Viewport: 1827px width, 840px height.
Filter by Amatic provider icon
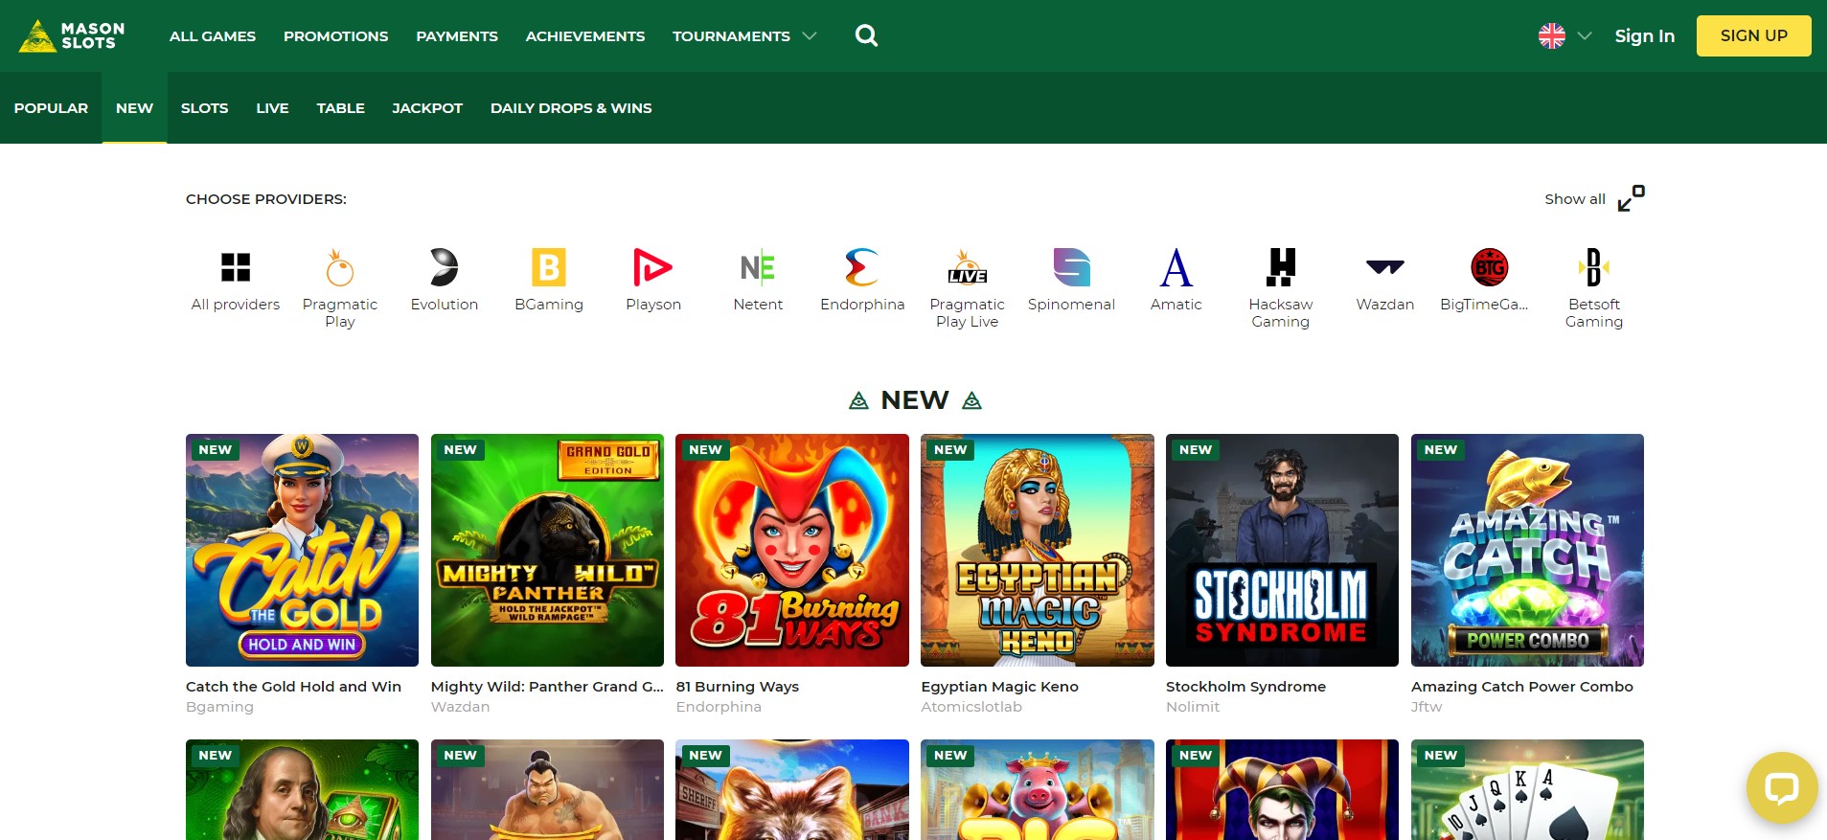(1176, 267)
